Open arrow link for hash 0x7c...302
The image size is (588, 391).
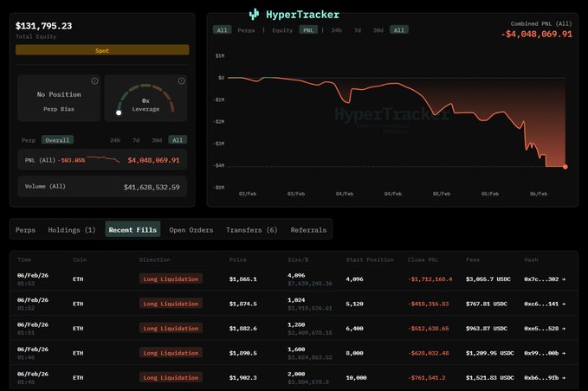coord(564,279)
